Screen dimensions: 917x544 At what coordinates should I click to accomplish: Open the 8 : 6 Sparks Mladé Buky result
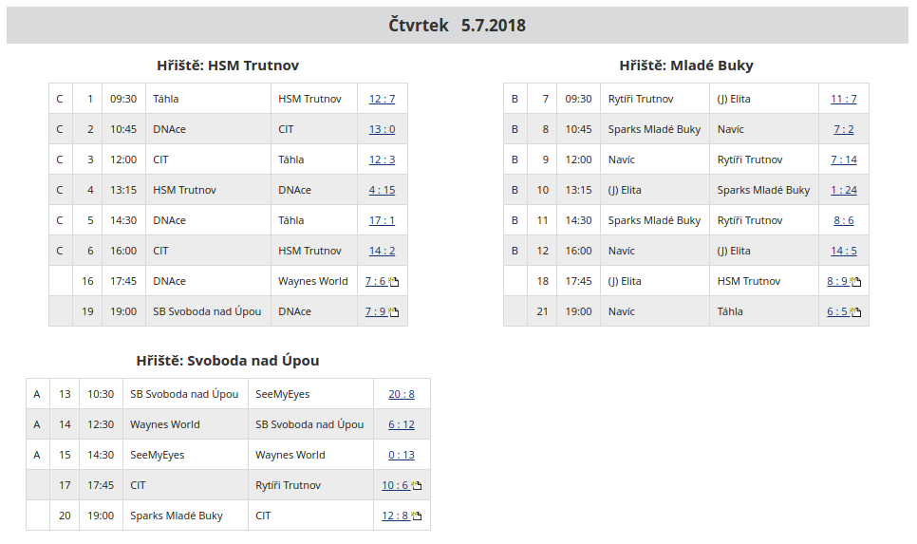[x=843, y=220]
